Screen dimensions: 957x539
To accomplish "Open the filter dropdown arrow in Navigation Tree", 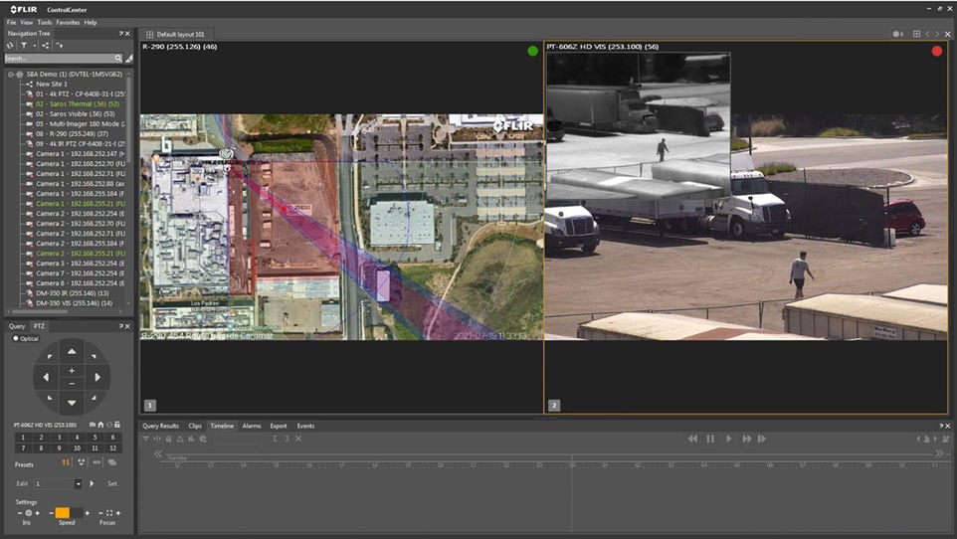I will [34, 46].
